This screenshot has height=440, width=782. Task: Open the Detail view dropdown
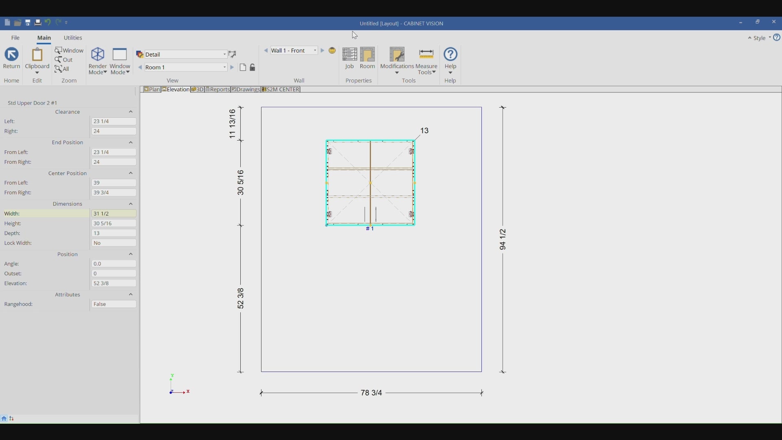coord(224,55)
